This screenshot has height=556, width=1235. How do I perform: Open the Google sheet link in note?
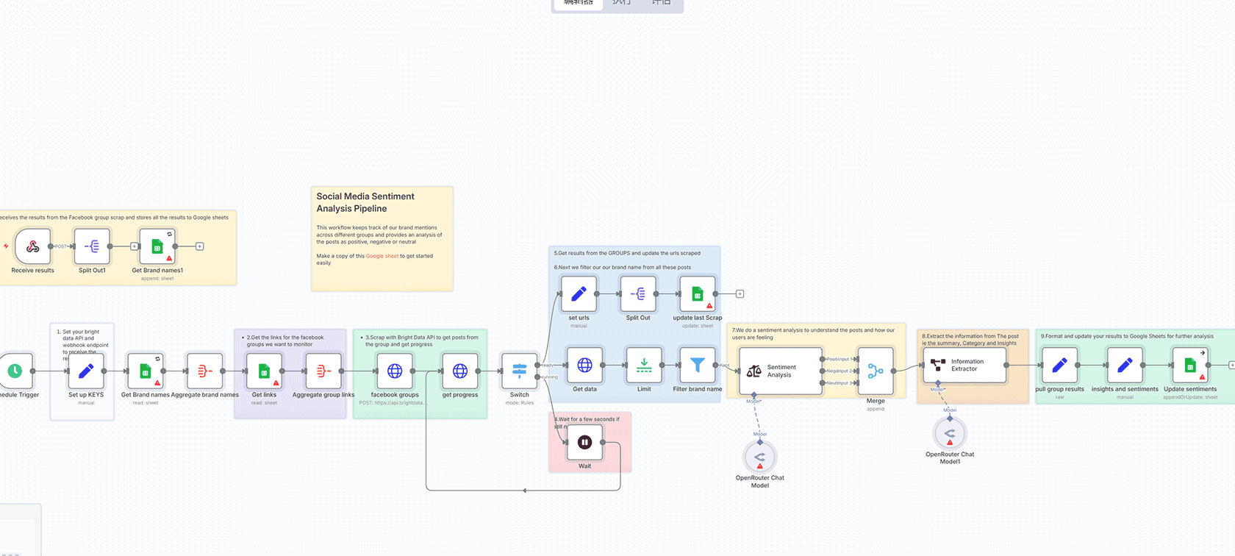pos(382,256)
